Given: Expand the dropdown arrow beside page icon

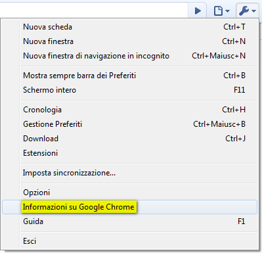Looking at the screenshot, I should [x=227, y=11].
